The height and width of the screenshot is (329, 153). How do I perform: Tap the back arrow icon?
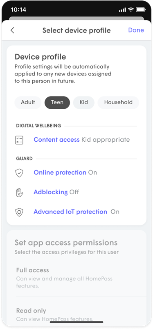(x=12, y=30)
